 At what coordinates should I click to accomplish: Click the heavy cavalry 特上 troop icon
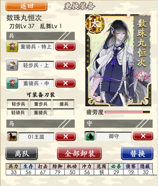[x=12, y=46]
